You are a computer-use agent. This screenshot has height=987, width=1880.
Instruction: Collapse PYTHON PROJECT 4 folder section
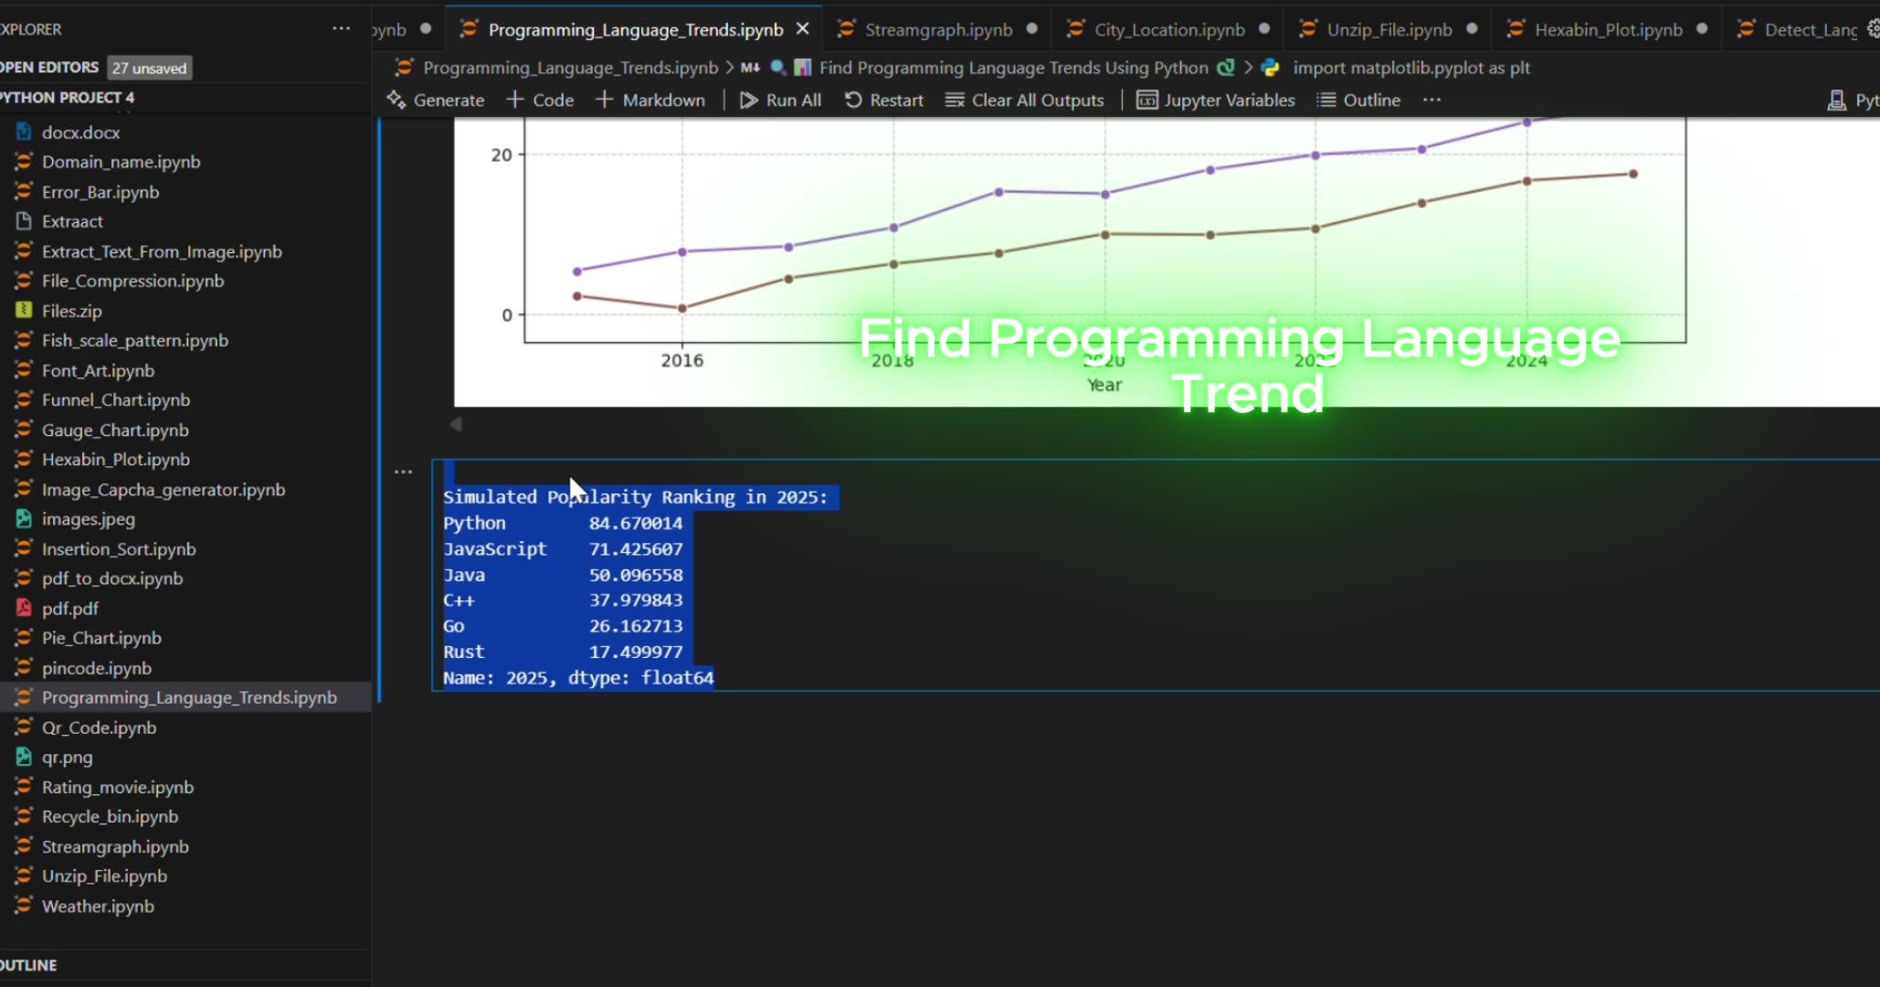click(x=68, y=97)
